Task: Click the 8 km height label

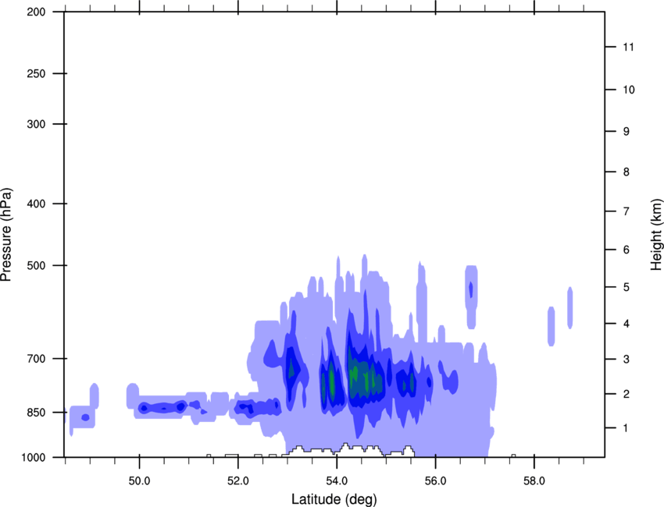Action: click(x=627, y=172)
